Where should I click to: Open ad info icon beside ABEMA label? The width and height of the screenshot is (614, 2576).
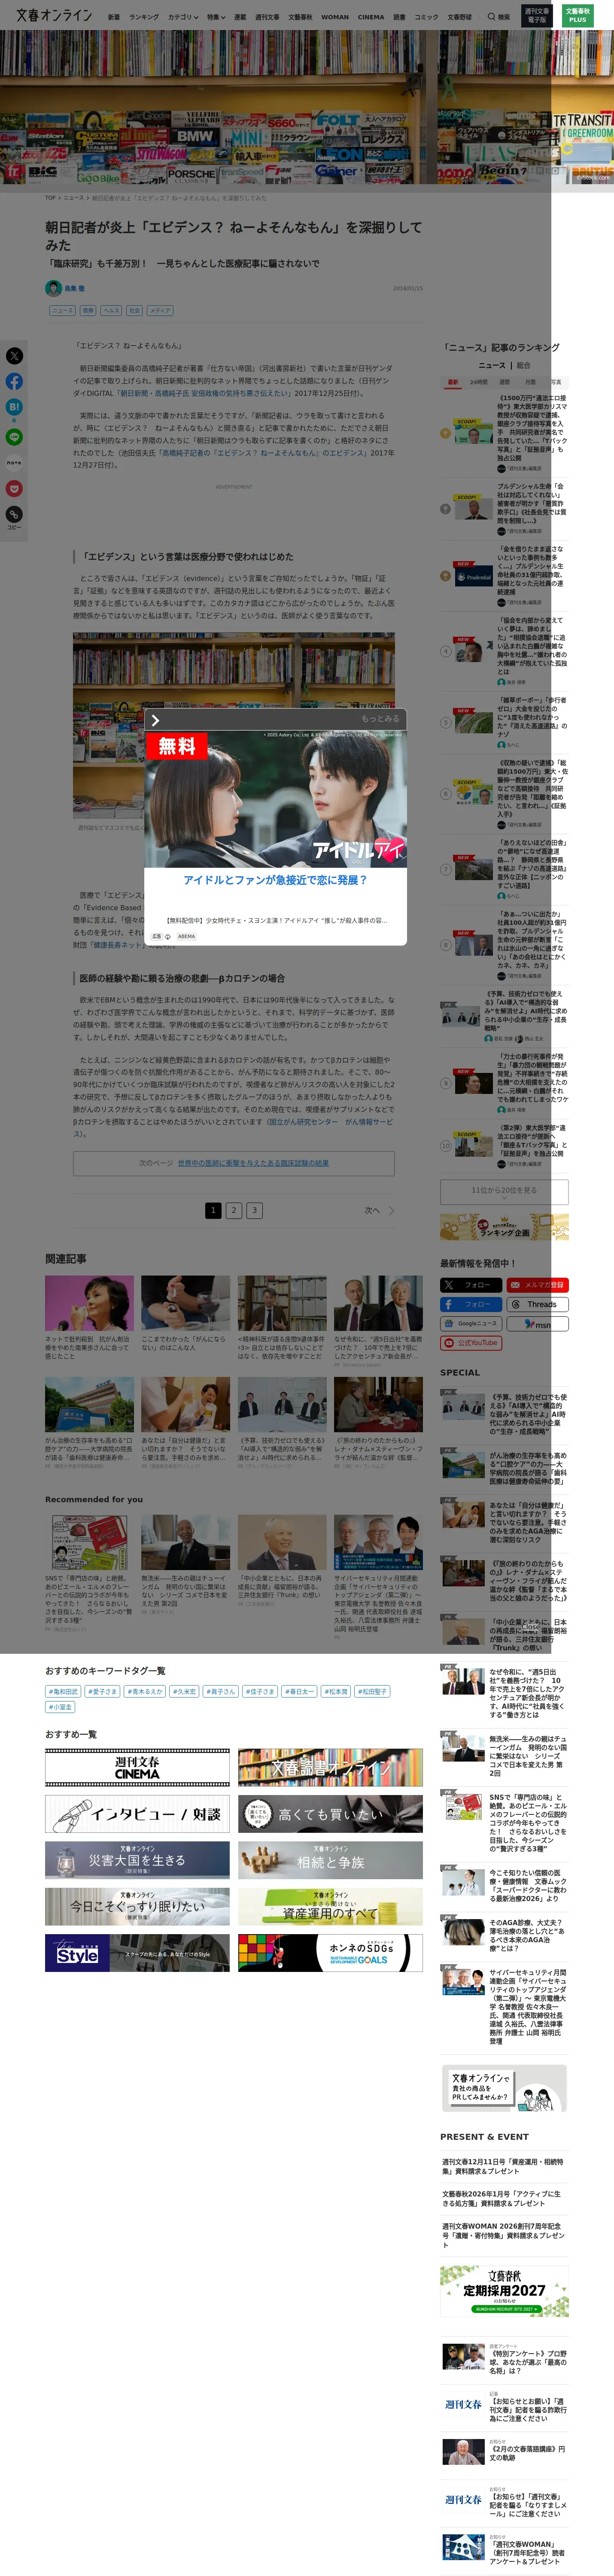point(168,937)
